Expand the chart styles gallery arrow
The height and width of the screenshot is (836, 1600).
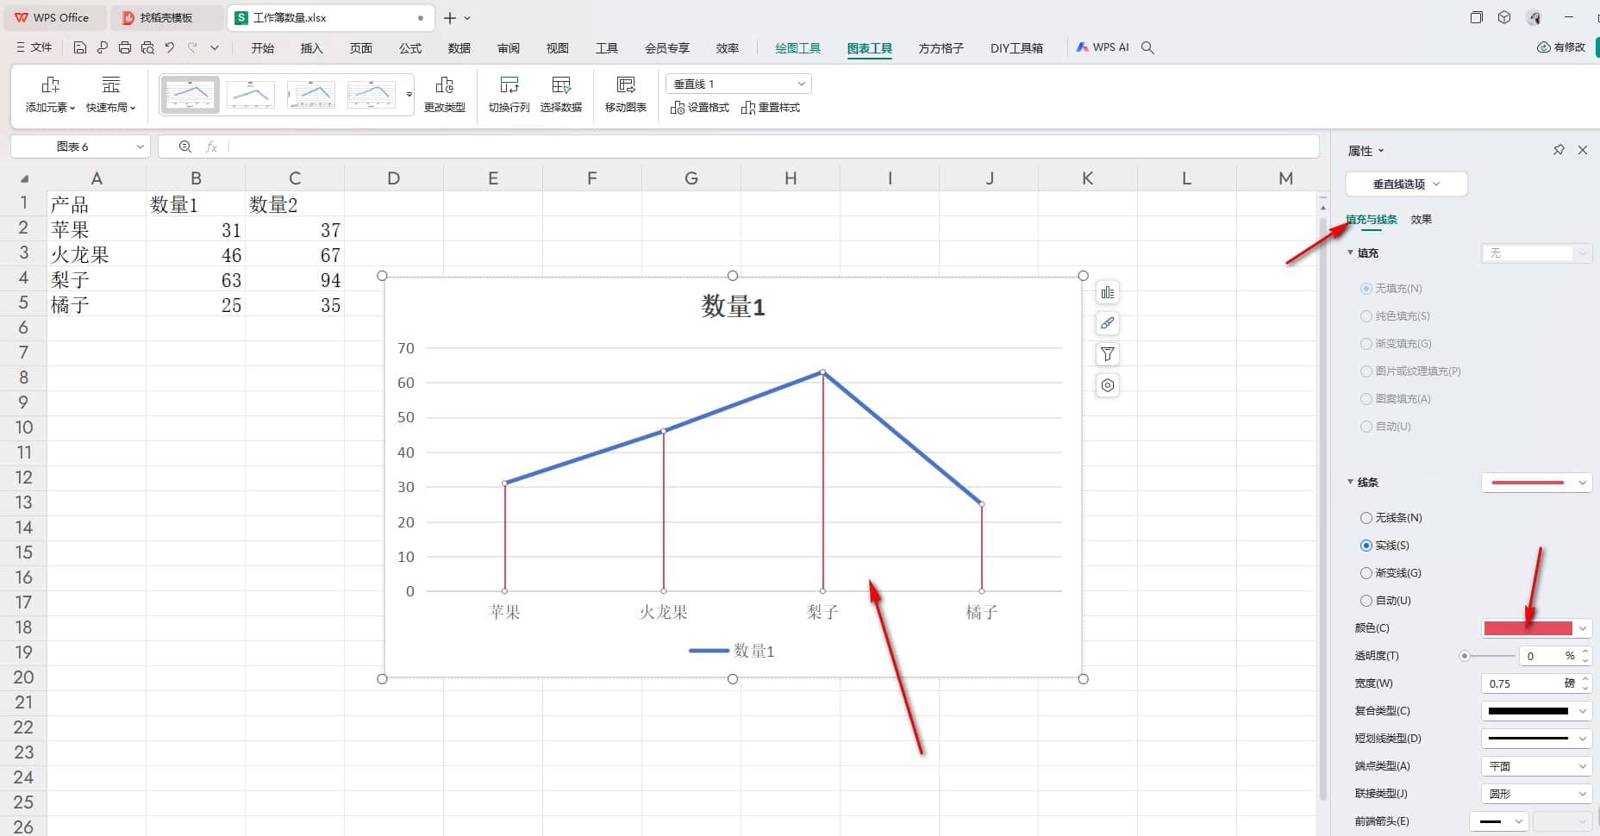(x=409, y=95)
